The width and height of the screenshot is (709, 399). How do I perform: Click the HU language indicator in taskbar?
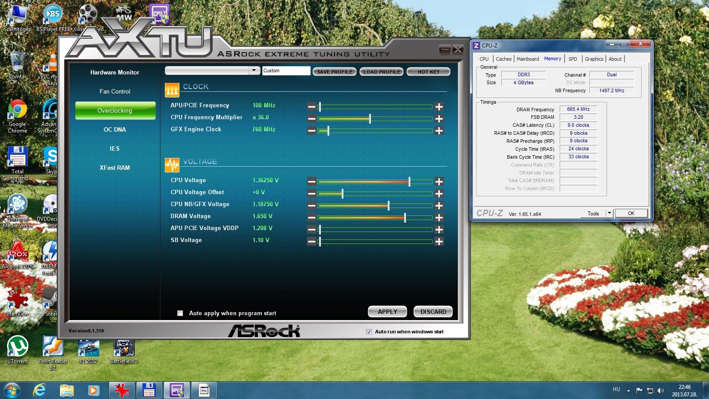coord(616,389)
